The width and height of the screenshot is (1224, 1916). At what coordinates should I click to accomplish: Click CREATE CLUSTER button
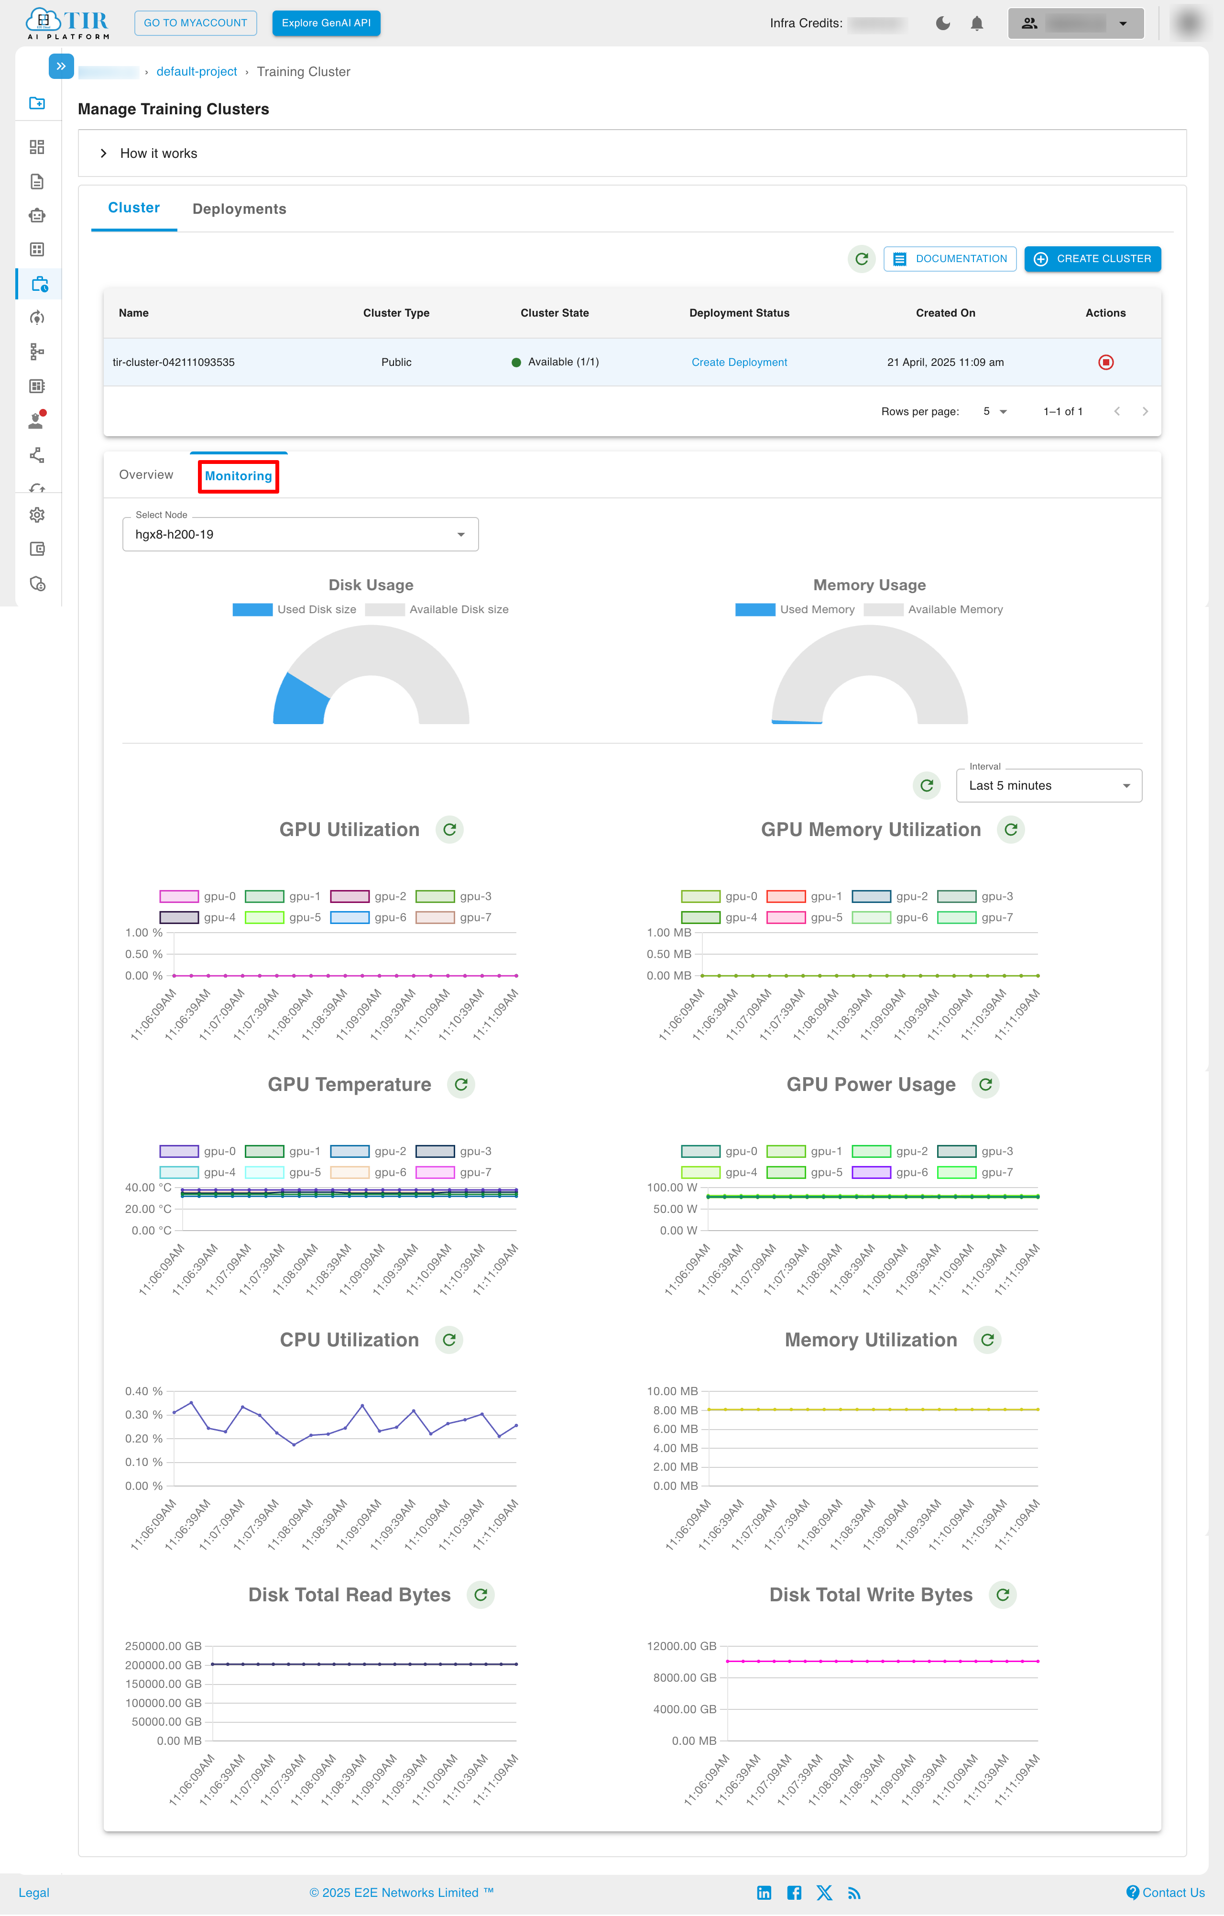(x=1092, y=259)
